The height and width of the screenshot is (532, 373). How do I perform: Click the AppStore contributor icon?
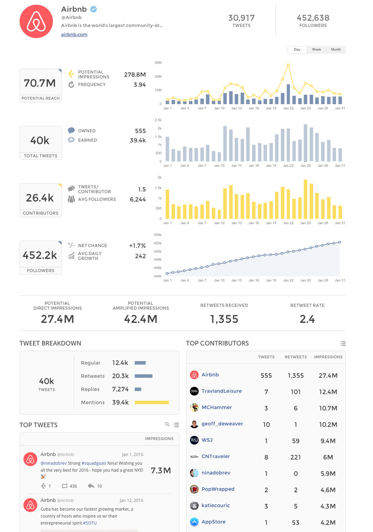(x=194, y=522)
